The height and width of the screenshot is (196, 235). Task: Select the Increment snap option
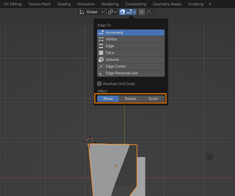tap(131, 33)
